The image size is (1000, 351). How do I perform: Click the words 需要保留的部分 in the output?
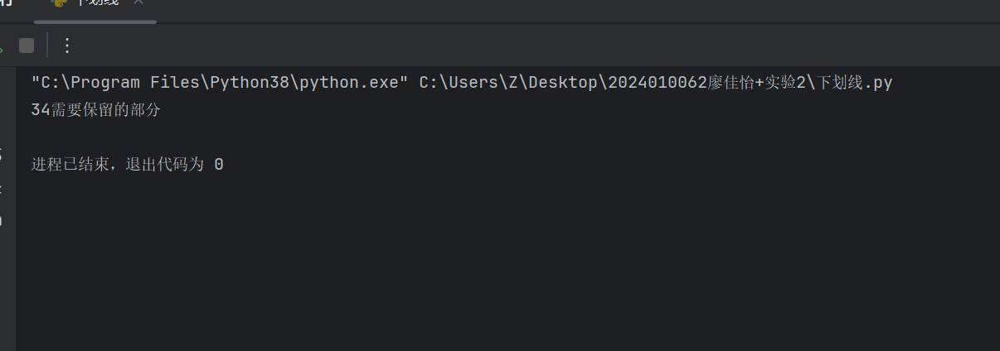coord(105,110)
